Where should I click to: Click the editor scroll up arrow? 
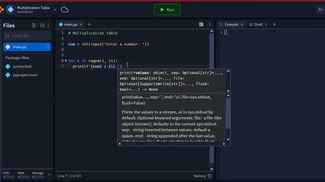[212, 31]
